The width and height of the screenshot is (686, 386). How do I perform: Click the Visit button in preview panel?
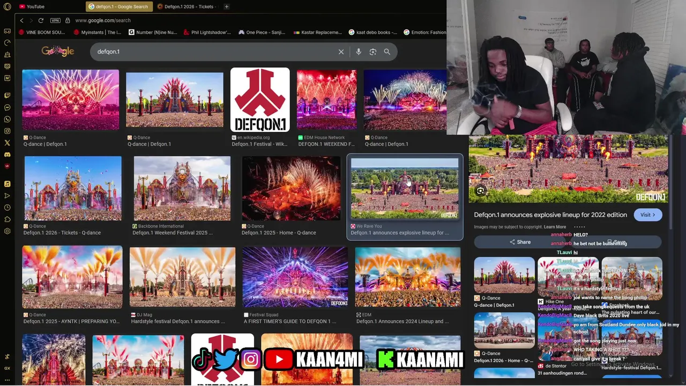pyautogui.click(x=648, y=215)
